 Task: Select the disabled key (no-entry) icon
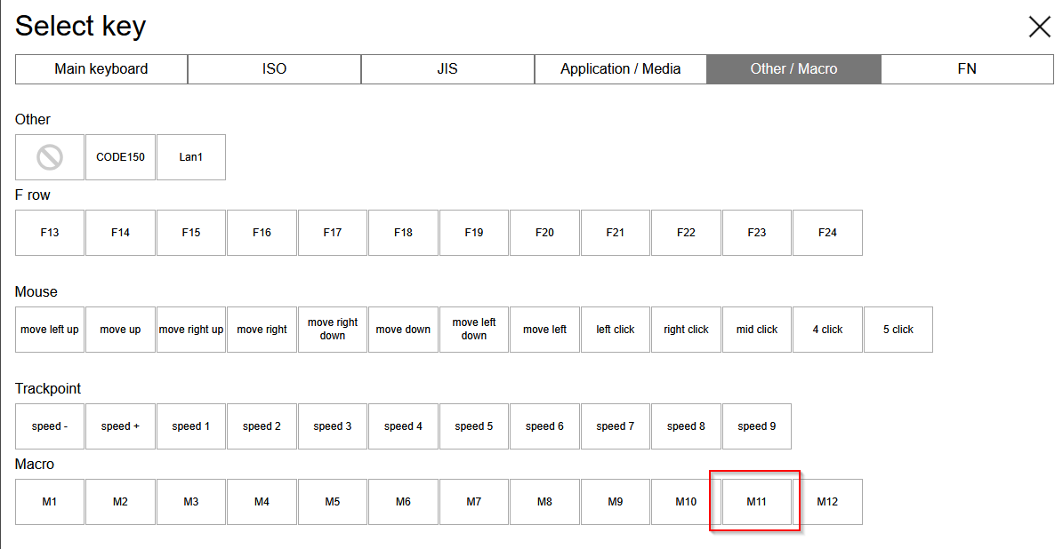[50, 157]
